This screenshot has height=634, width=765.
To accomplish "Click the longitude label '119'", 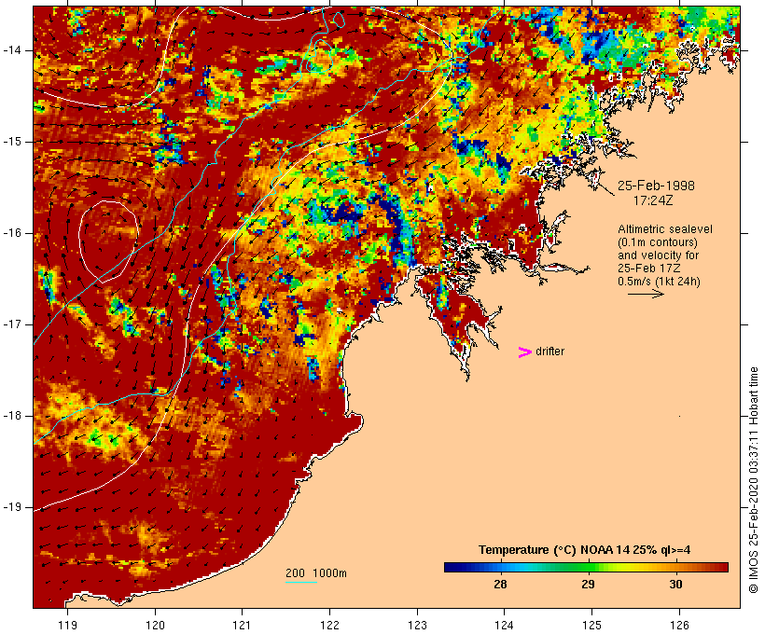I will tap(67, 625).
